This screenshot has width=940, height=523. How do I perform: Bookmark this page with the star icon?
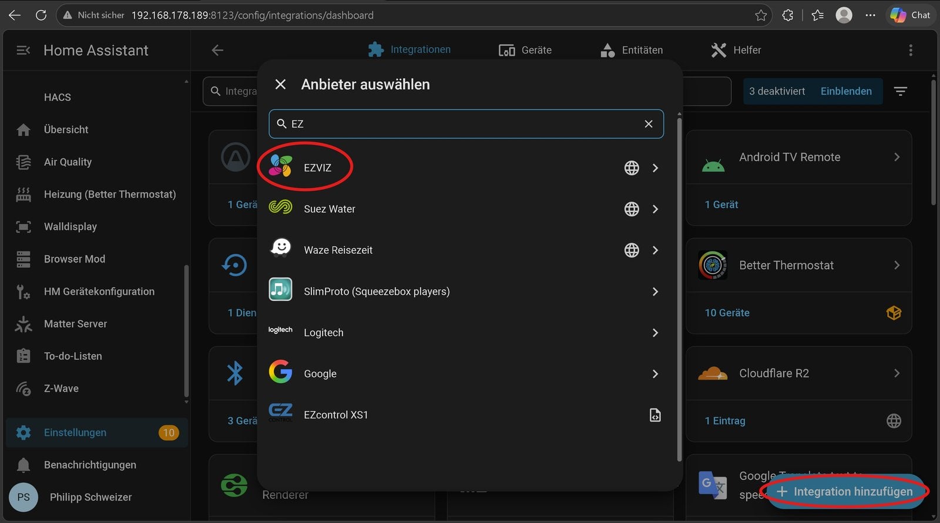[761, 15]
